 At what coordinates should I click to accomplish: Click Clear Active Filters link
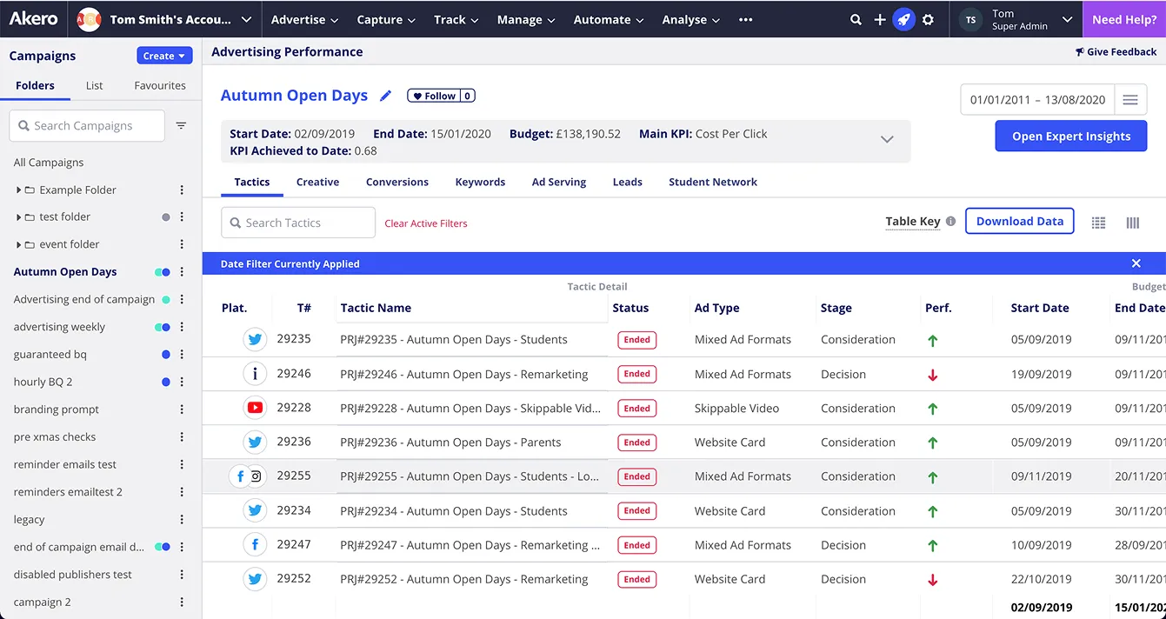pos(426,223)
